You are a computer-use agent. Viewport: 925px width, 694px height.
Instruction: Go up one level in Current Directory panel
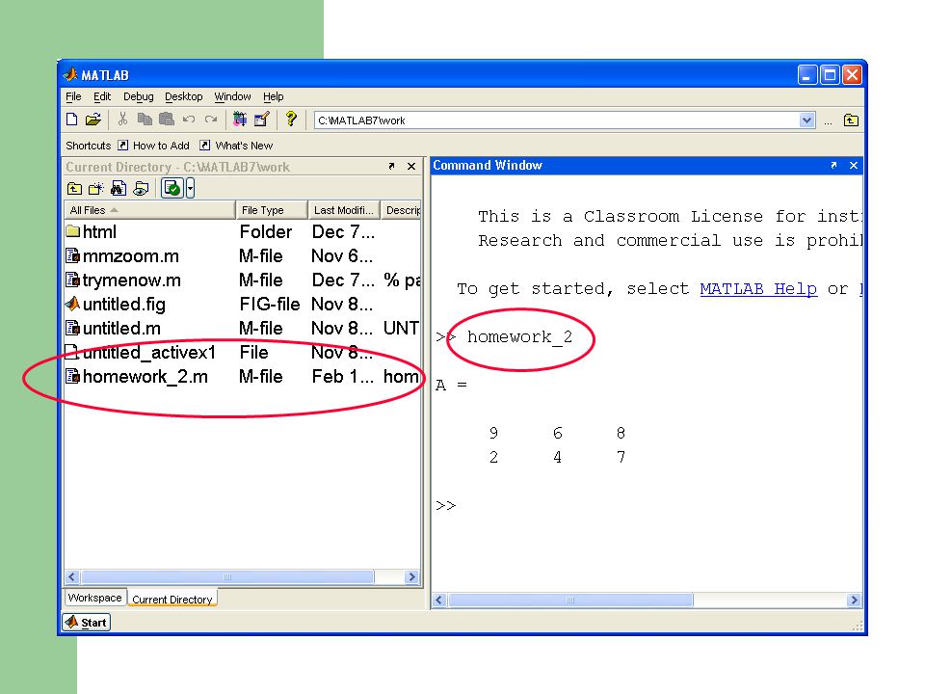point(74,189)
